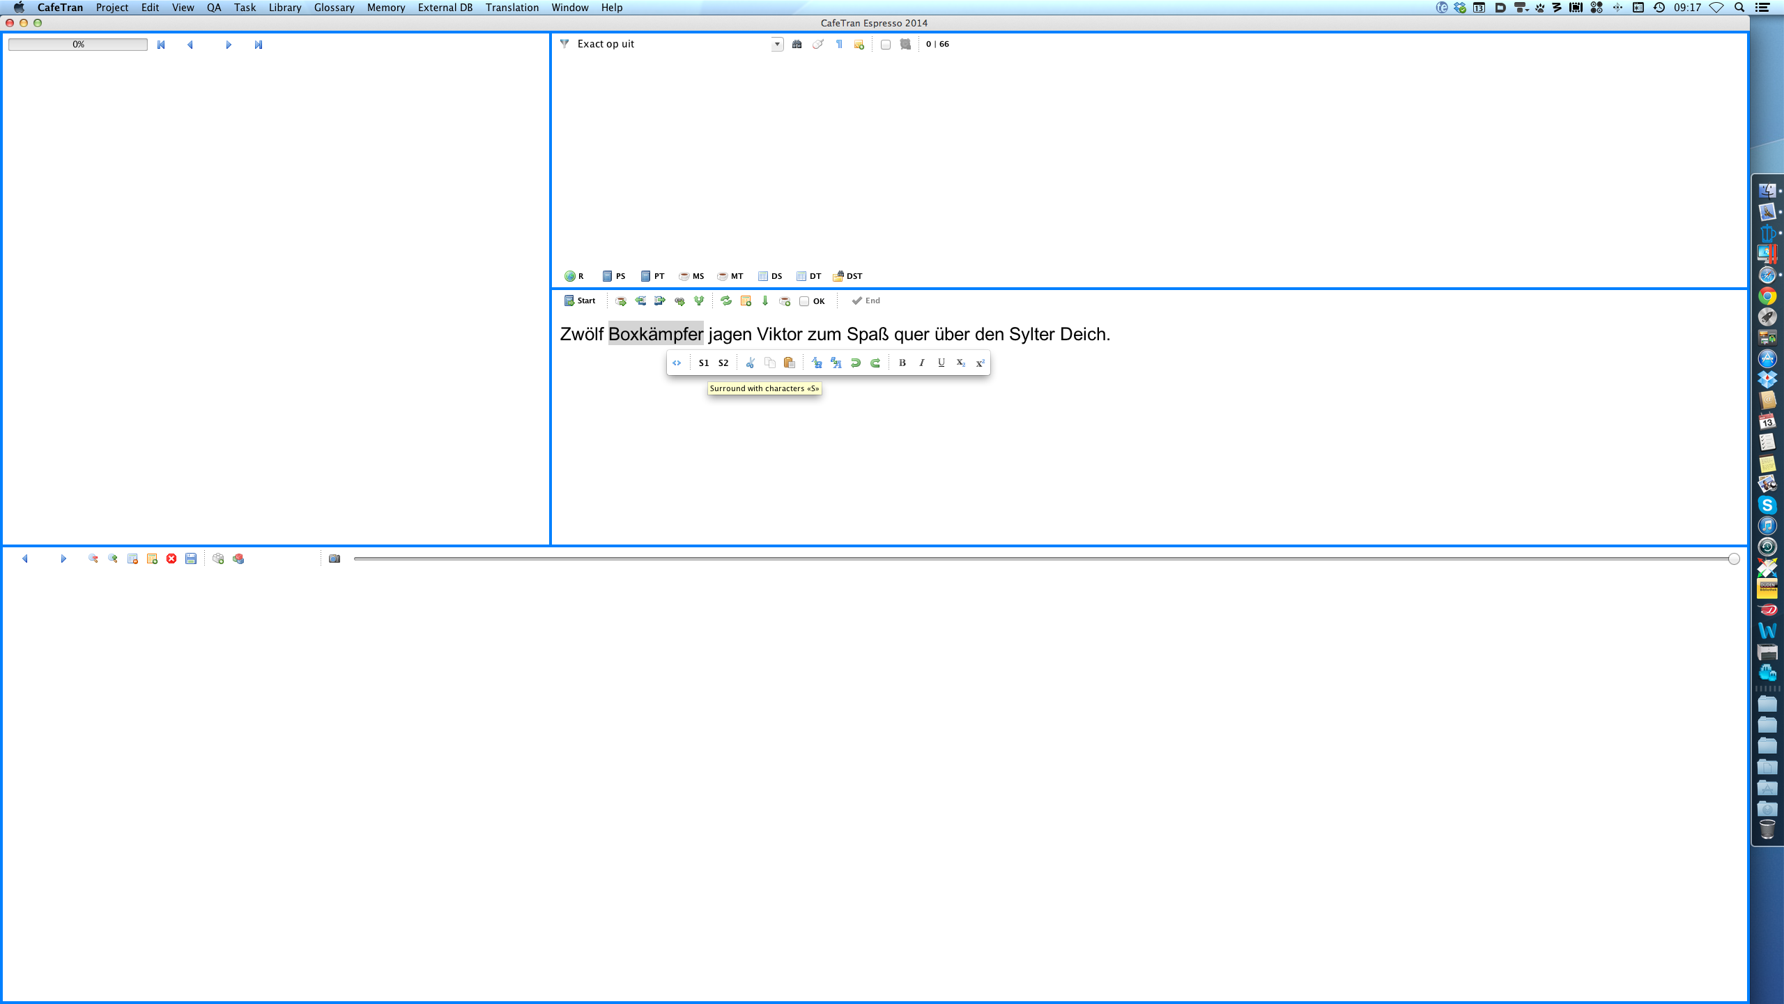Jump to last segment navigation arrow
1784x1004 pixels.
258,45
